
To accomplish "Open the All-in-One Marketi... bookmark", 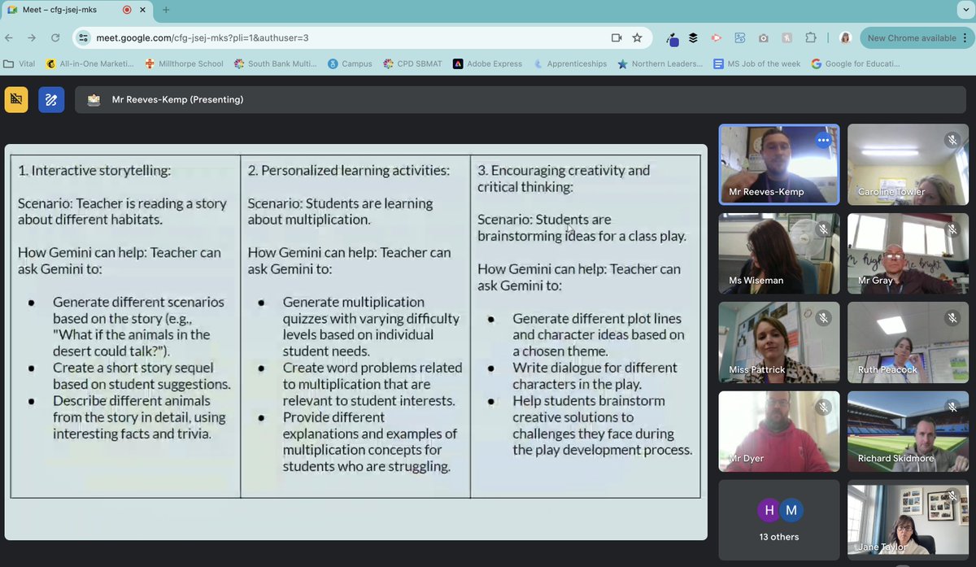I will point(90,63).
